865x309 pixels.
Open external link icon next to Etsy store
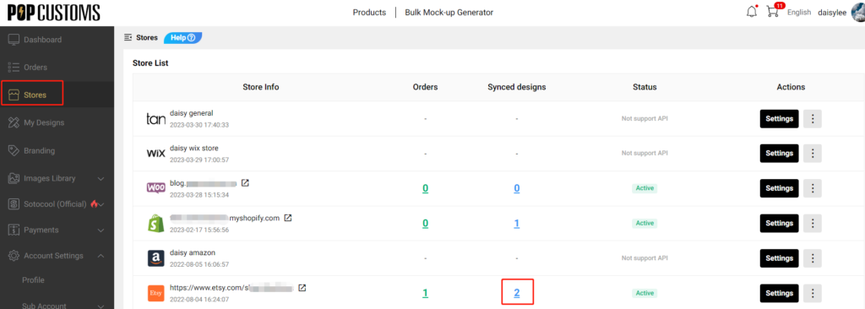(302, 288)
